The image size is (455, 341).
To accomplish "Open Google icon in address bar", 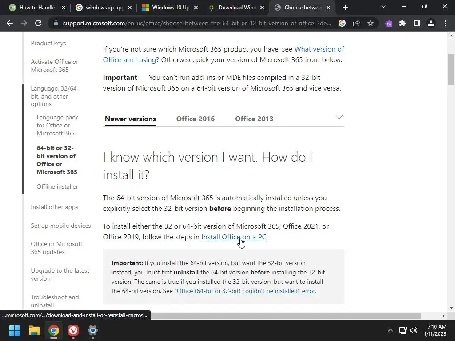I will click(x=342, y=23).
